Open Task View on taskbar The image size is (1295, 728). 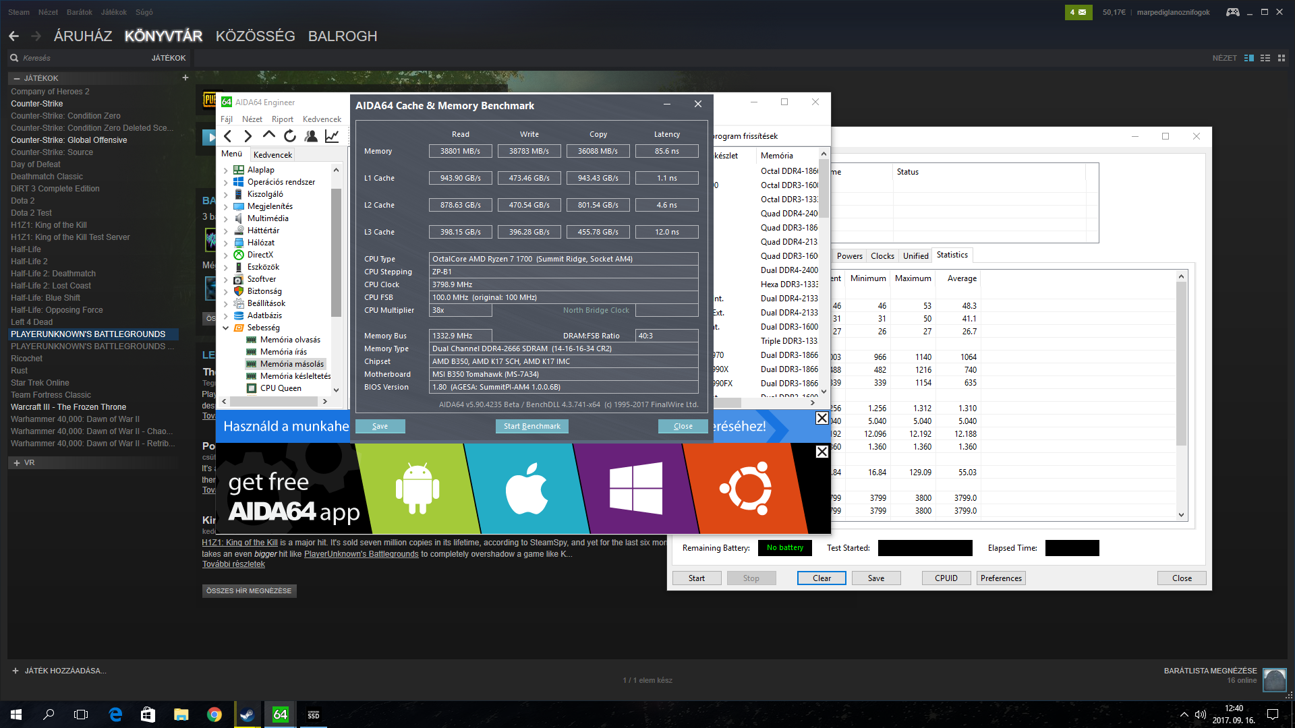coord(81,715)
